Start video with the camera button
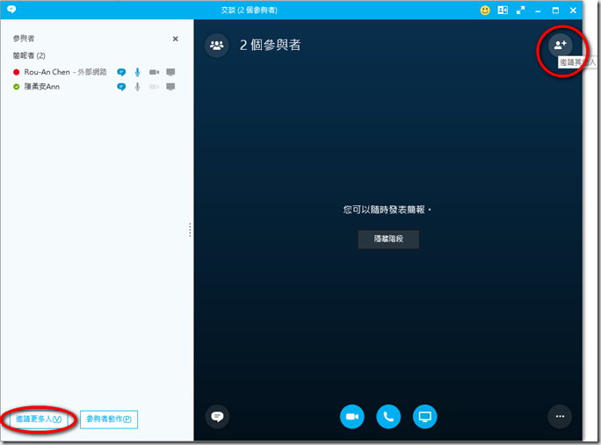601x445 pixels. (352, 416)
